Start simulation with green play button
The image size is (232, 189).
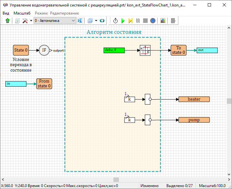123,21
